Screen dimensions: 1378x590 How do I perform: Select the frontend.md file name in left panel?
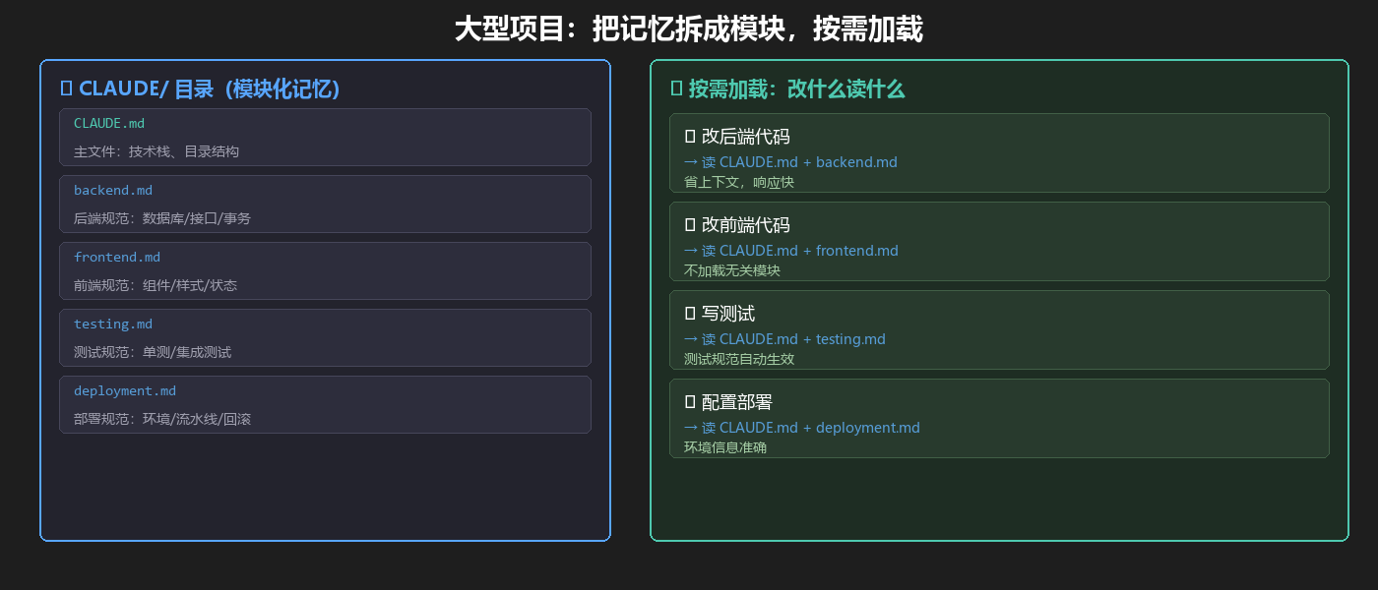(x=117, y=257)
